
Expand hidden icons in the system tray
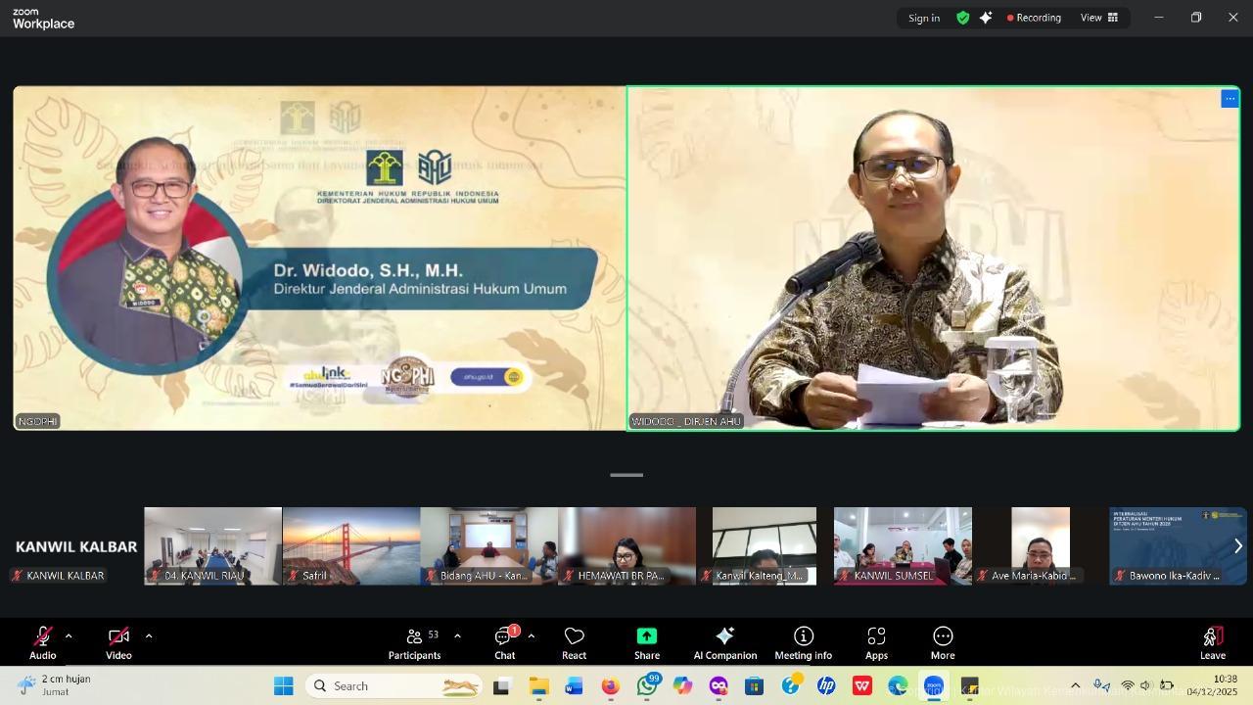pyautogui.click(x=1075, y=685)
